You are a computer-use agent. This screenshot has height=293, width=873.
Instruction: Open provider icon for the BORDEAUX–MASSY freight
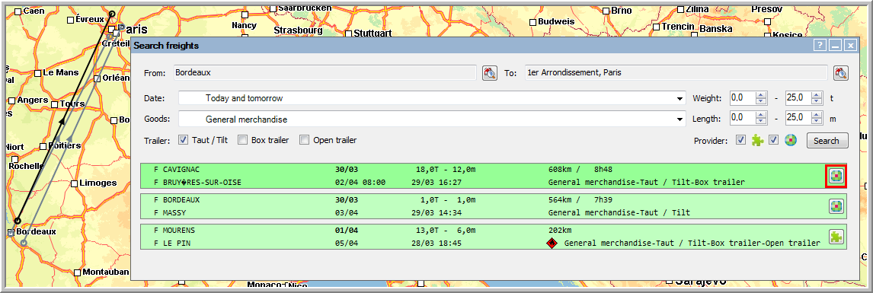tap(836, 206)
